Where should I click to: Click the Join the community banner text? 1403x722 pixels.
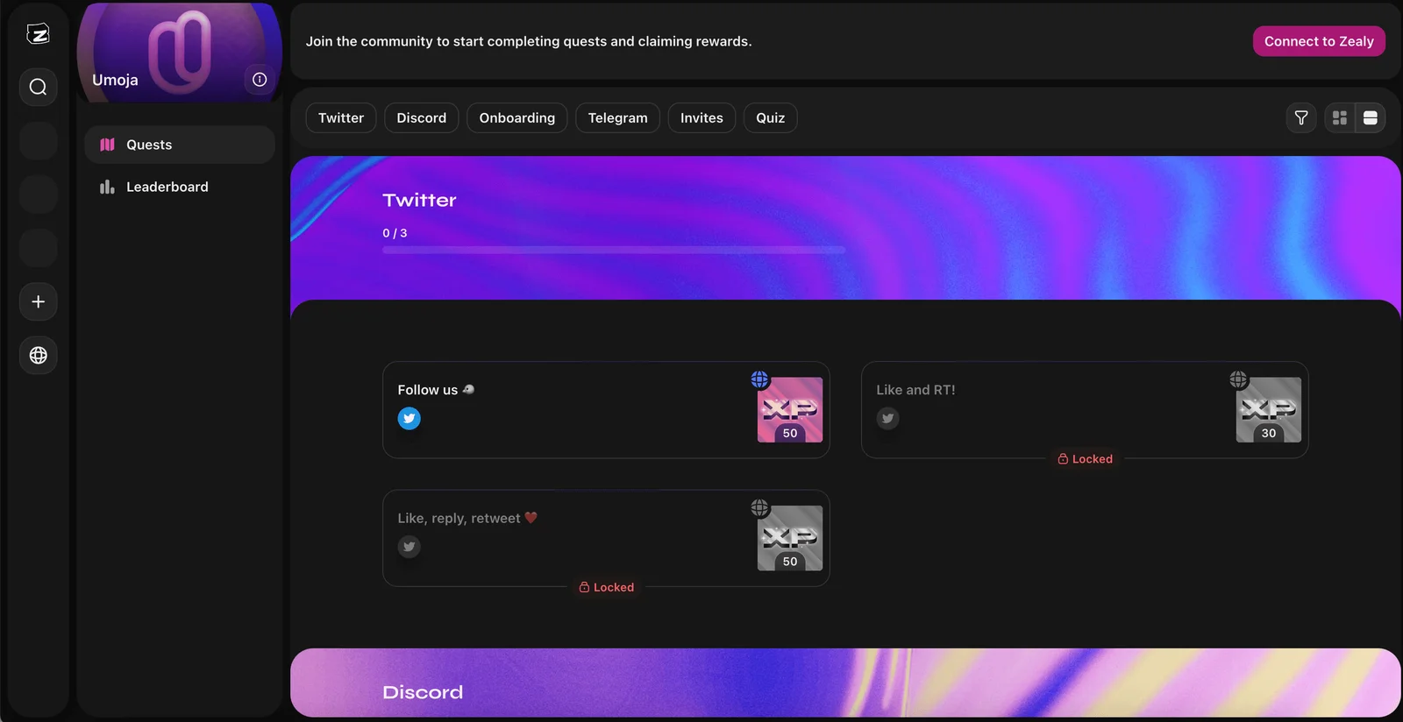(x=529, y=41)
